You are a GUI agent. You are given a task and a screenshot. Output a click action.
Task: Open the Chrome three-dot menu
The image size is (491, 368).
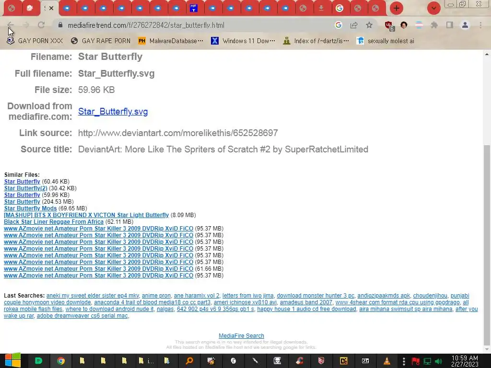pyautogui.click(x=480, y=25)
